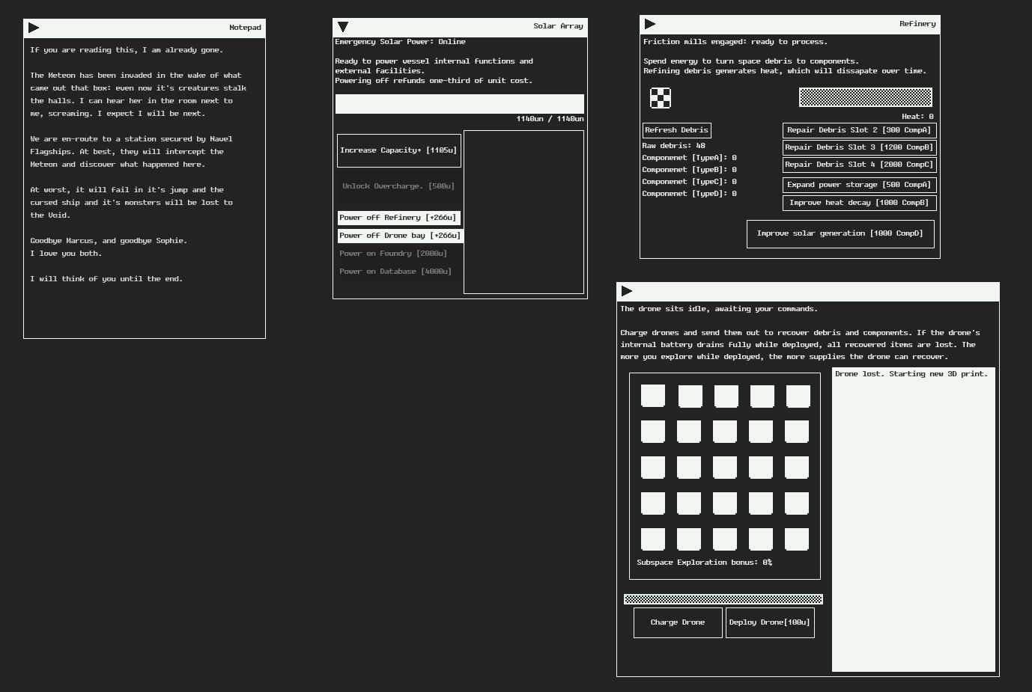Click Improve heat decay [1000 CompB]
The height and width of the screenshot is (692, 1032).
point(859,203)
